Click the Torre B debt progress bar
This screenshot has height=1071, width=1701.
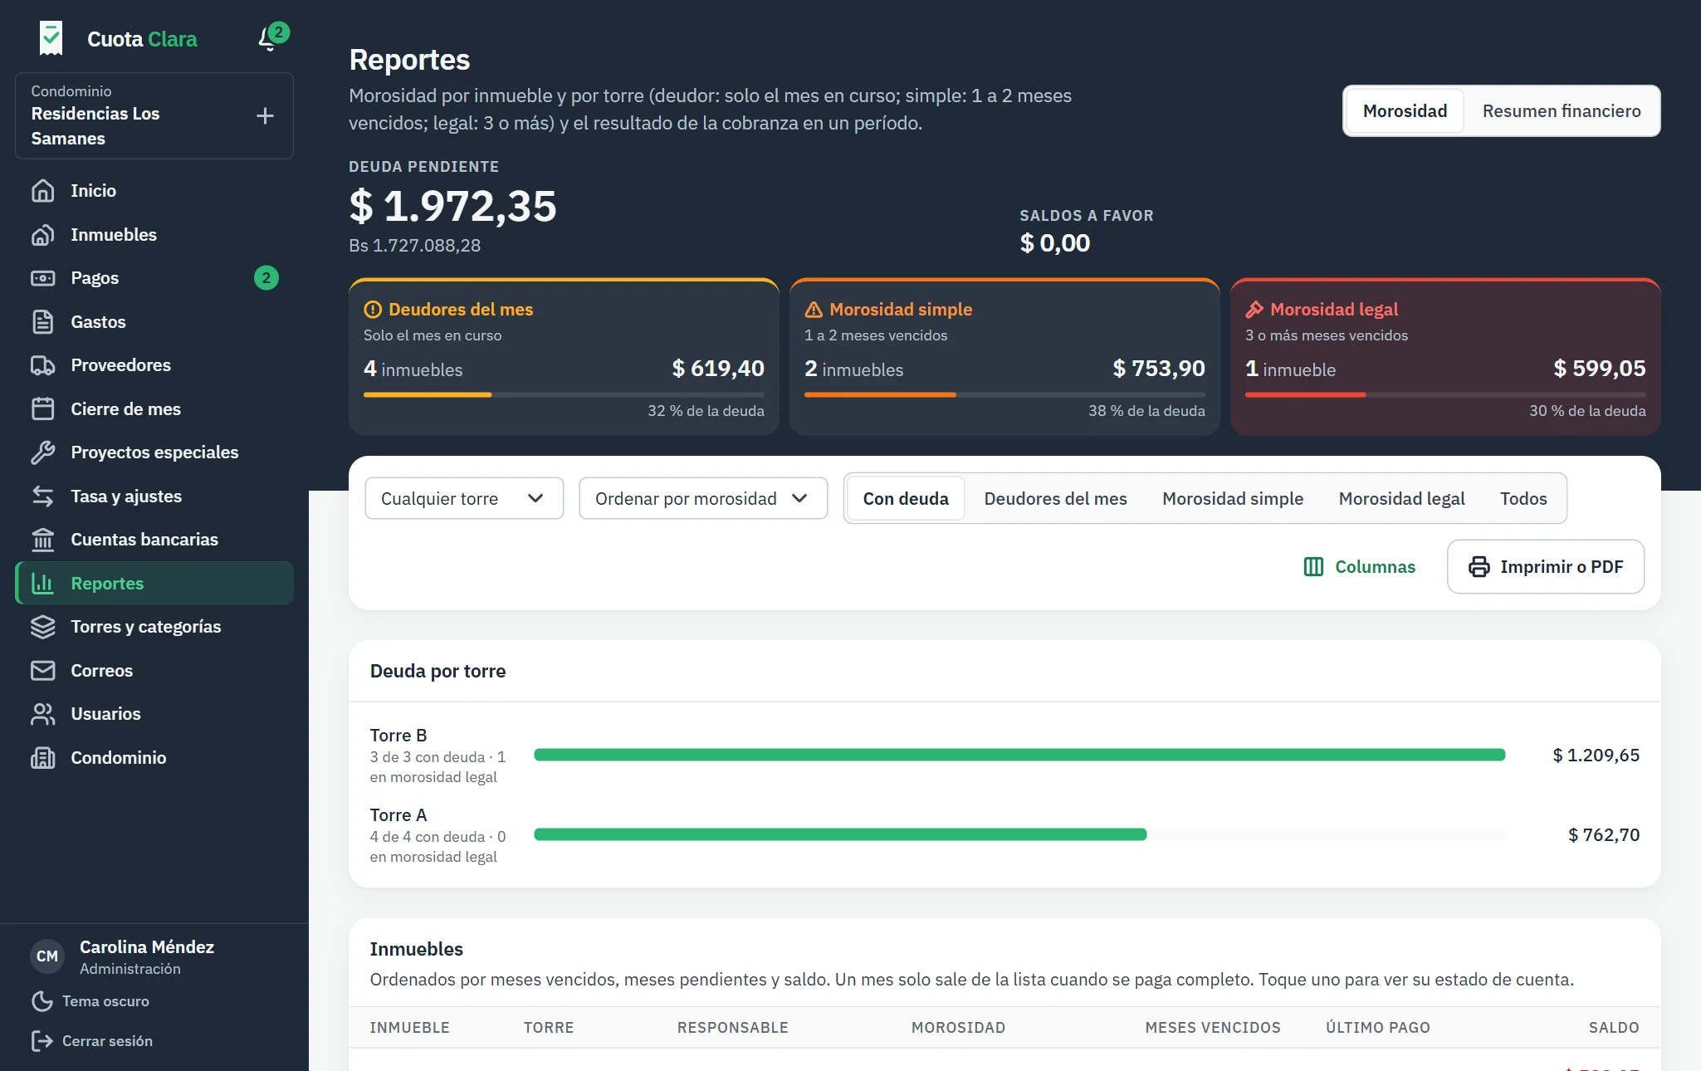1019,755
